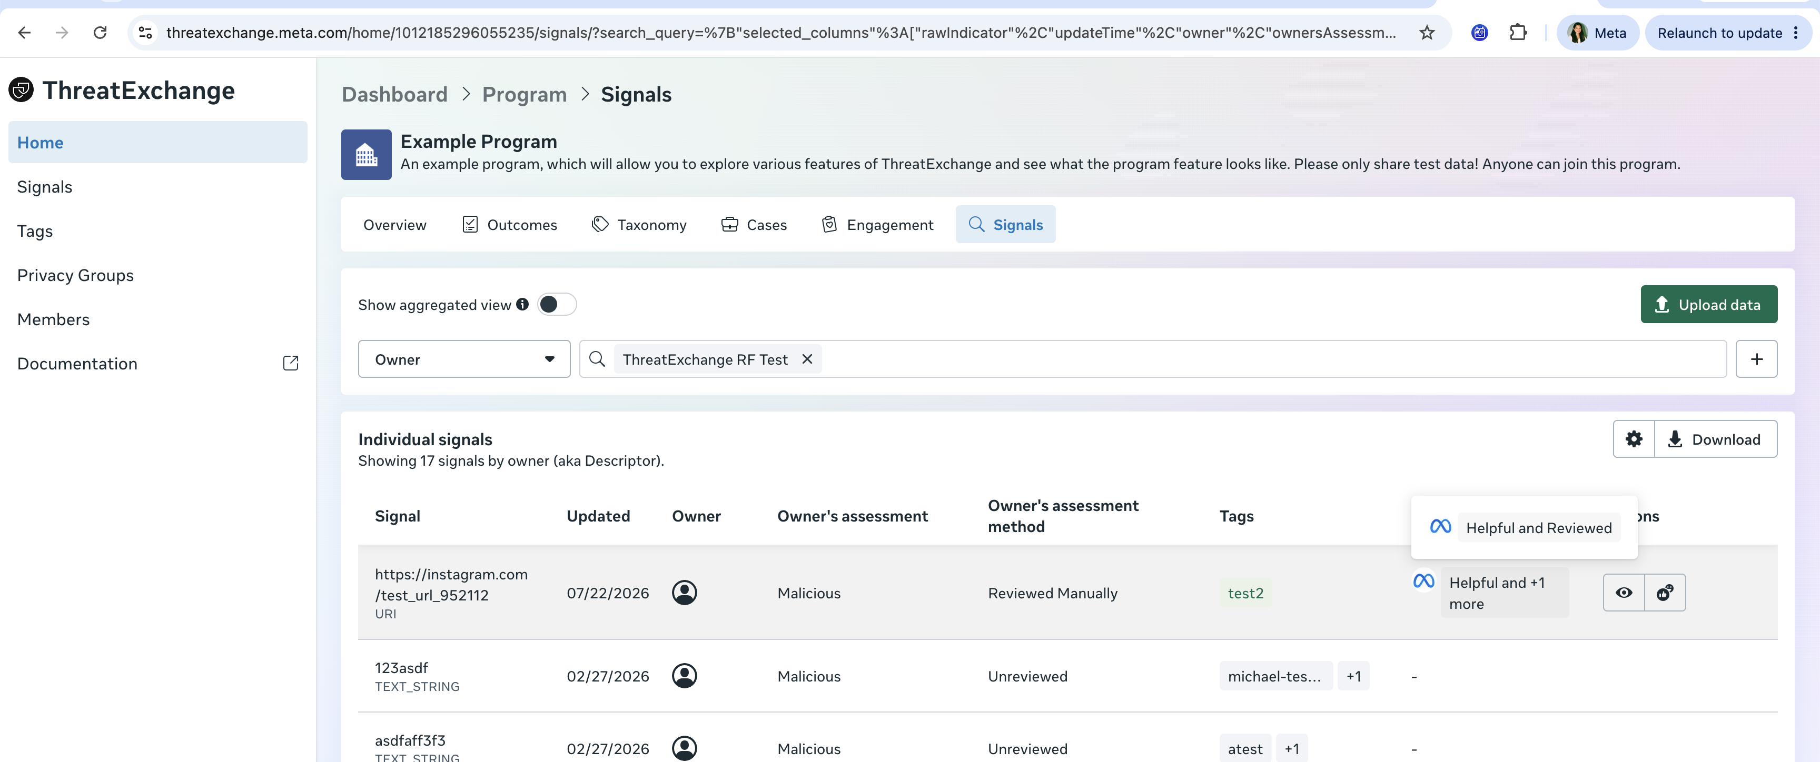
Task: Switch to the Outcomes tab
Action: [x=509, y=225]
